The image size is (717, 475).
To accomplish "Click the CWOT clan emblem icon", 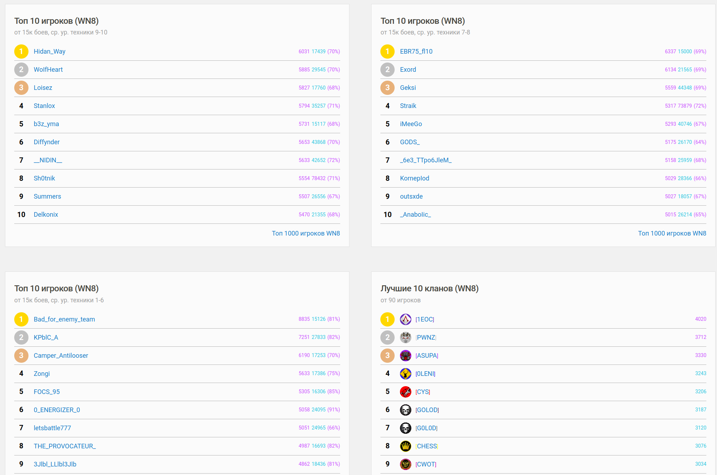I will pos(405,464).
